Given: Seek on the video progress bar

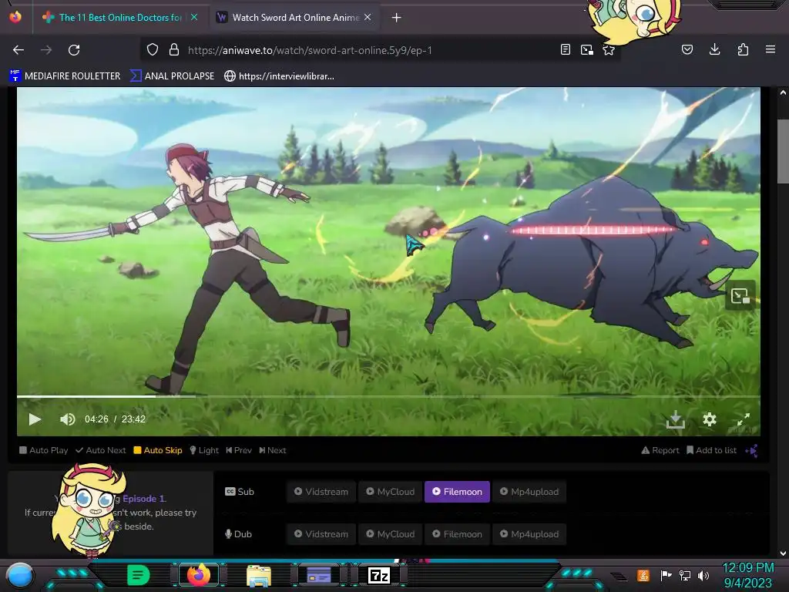Looking at the screenshot, I should tap(388, 397).
